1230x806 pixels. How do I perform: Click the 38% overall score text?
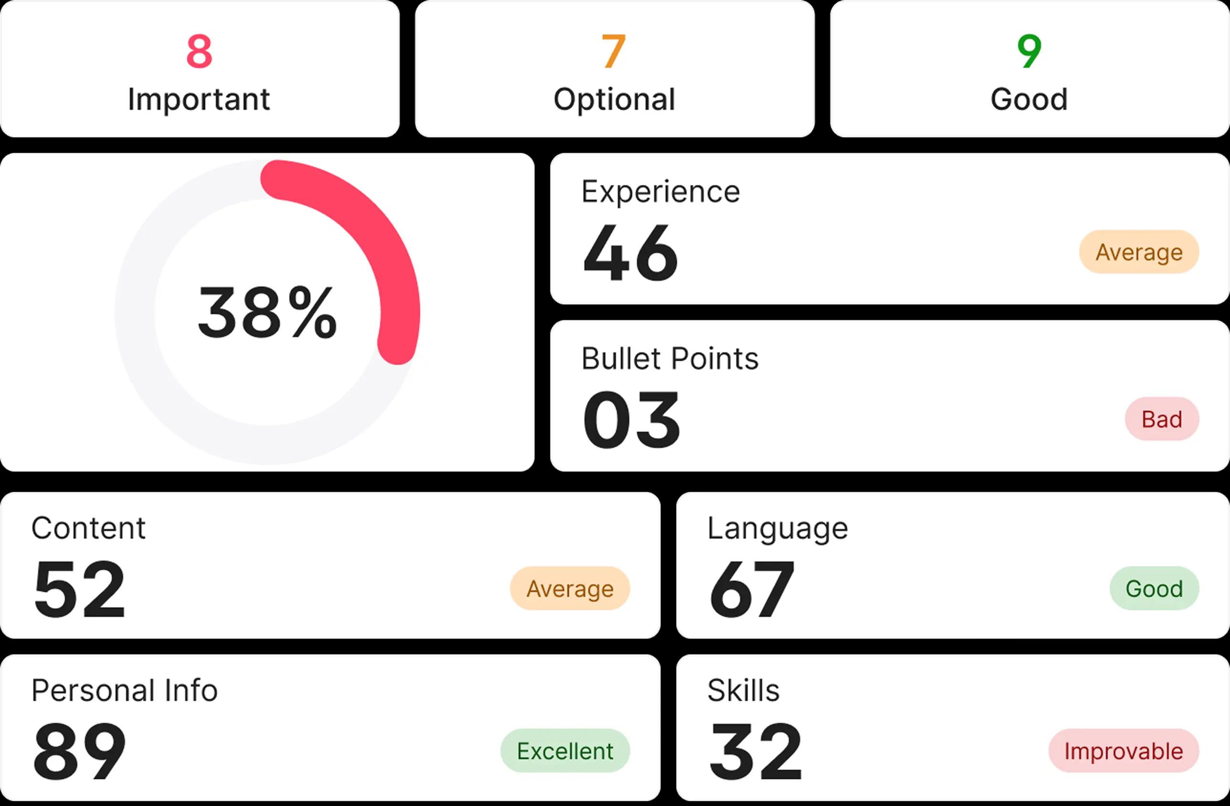point(267,313)
